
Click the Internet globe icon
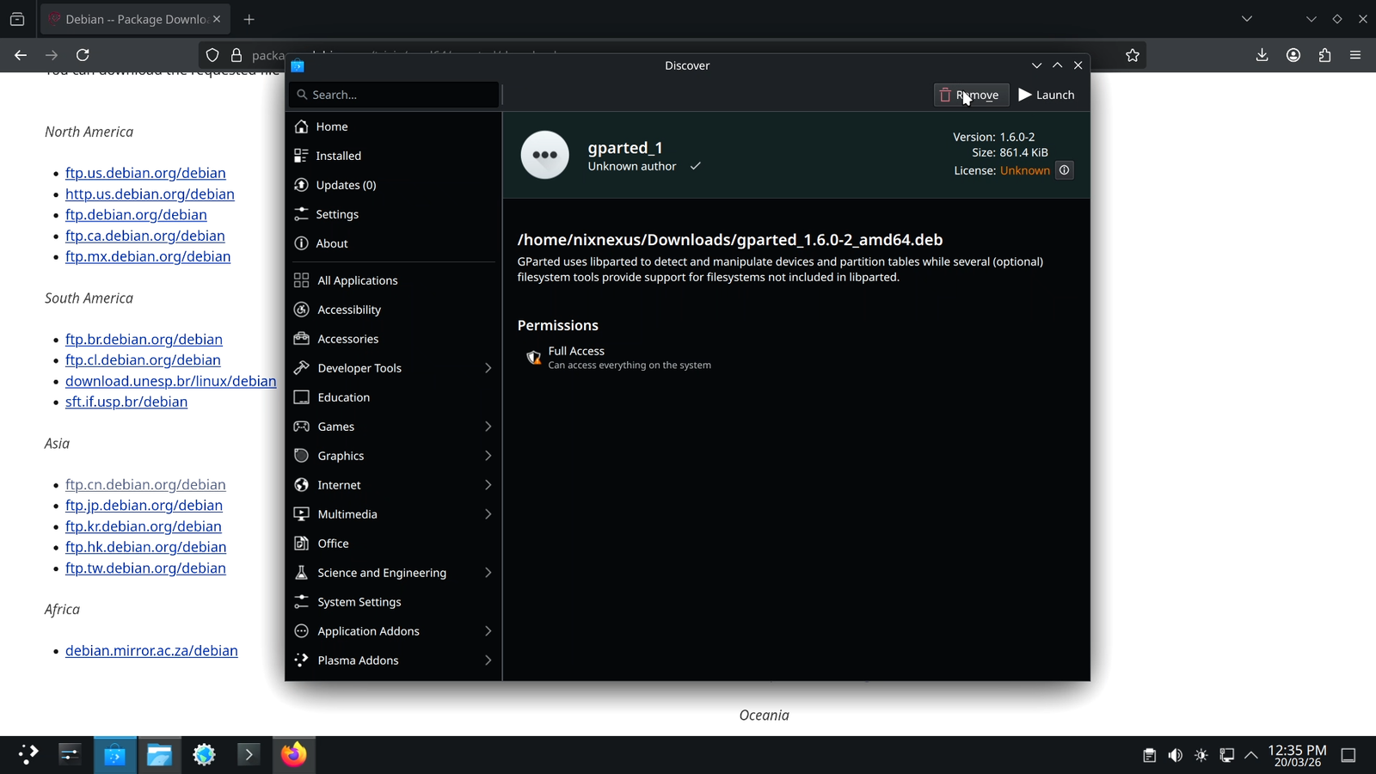301,485
